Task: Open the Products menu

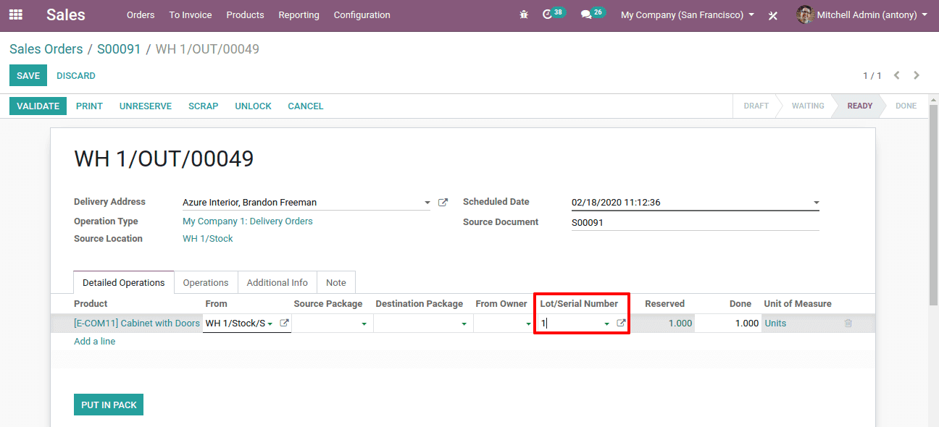Action: [245, 14]
